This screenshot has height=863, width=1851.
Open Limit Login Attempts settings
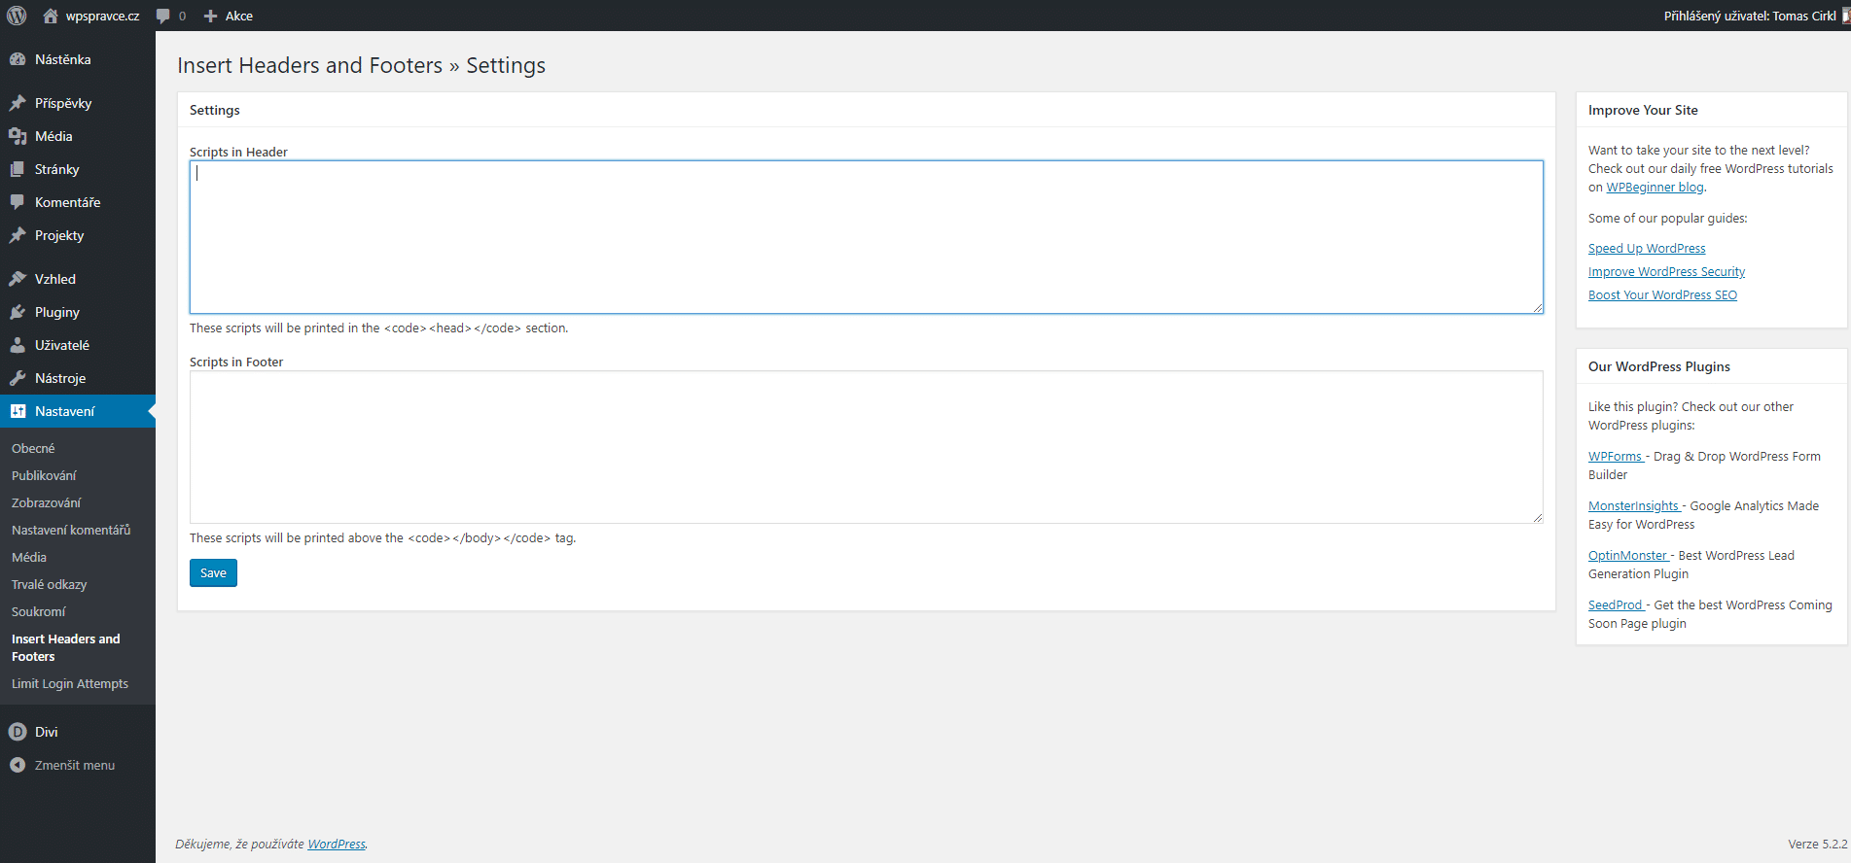[x=70, y=683]
